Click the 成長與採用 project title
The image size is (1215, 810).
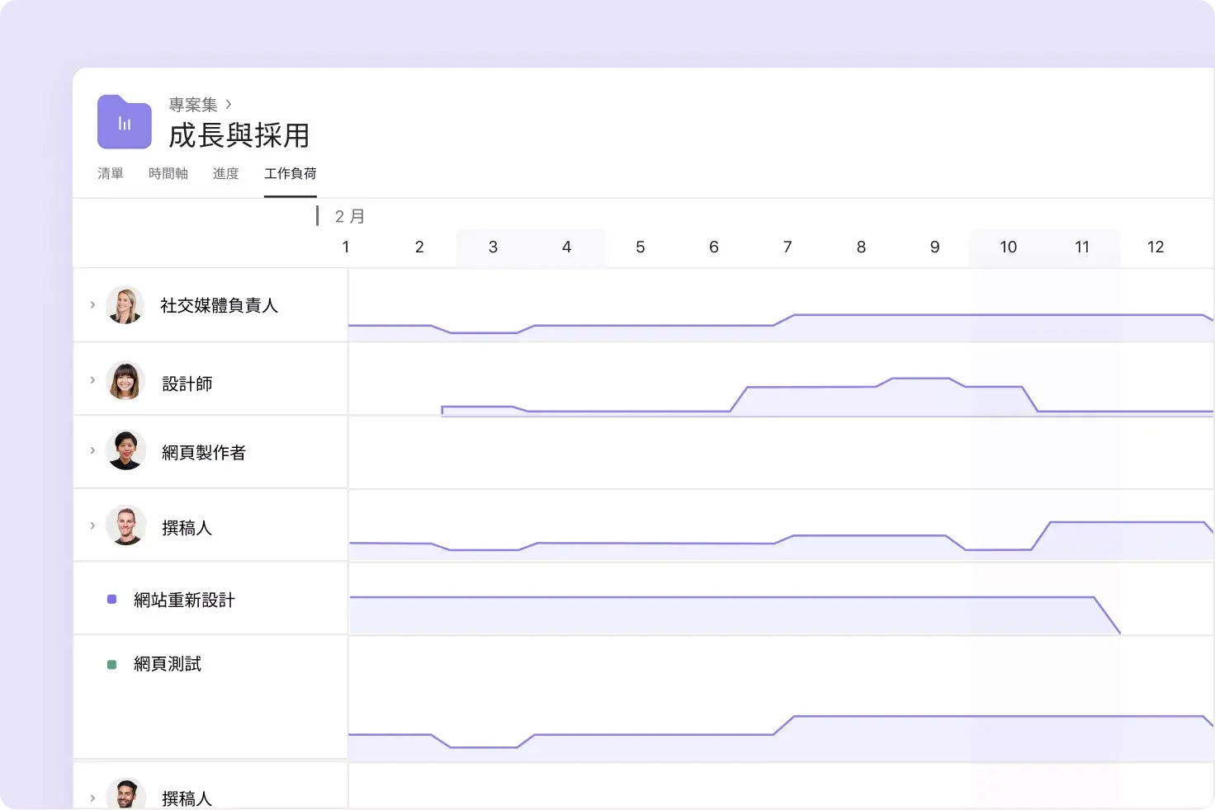[x=238, y=135]
